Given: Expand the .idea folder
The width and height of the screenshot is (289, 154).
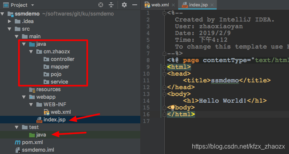Looking at the screenshot, I should click(10, 21).
